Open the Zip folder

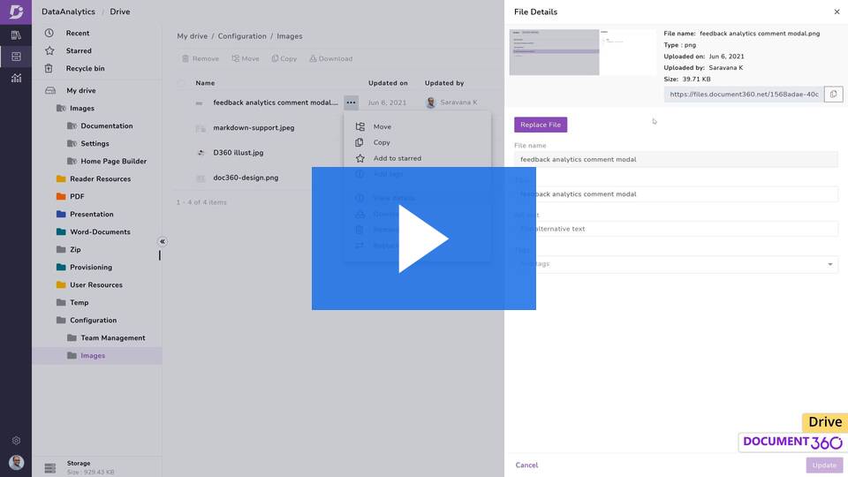click(x=75, y=250)
